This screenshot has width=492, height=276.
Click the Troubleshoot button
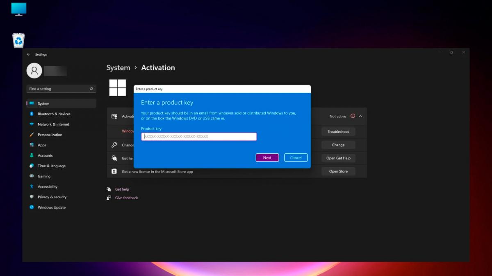coord(338,132)
